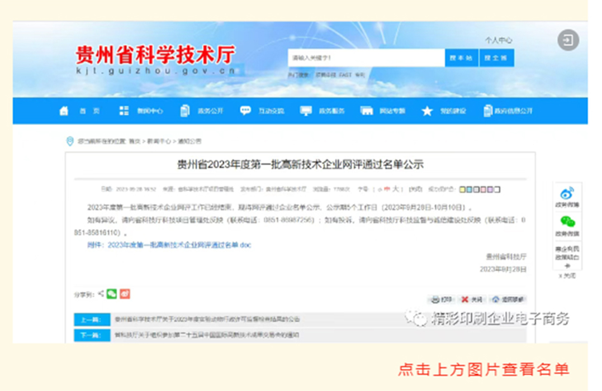Share article via the red Weibo icon
The height and width of the screenshot is (391, 602).
[x=125, y=294]
